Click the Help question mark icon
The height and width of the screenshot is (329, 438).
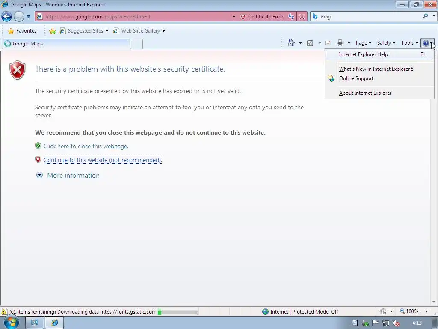[x=426, y=43]
